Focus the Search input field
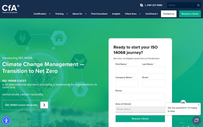203x127 pixels. [182, 5]
